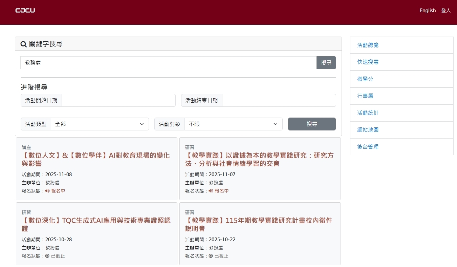Viewport: 457px width, 267px height.
Task: Open 網站地圖 in the sidebar
Action: pos(368,130)
